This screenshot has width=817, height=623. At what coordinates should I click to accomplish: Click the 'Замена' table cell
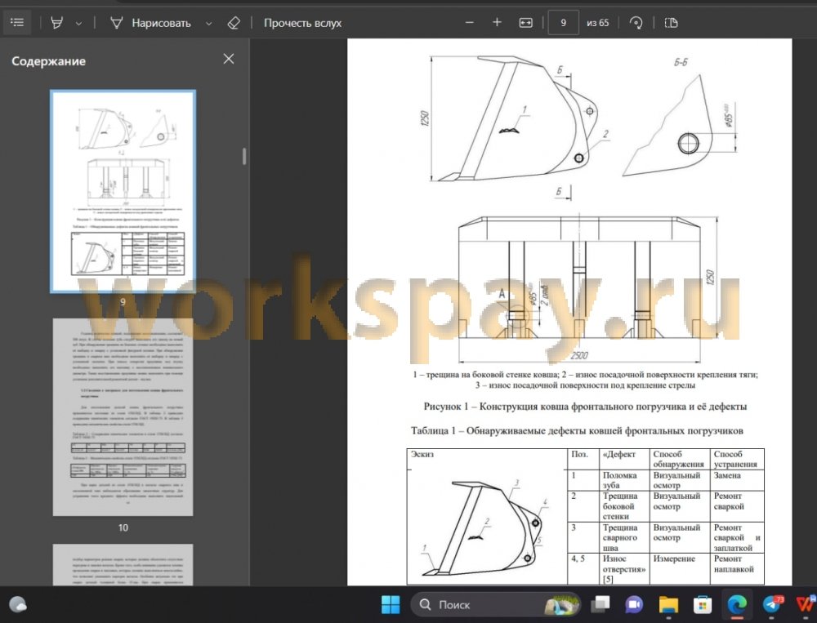pyautogui.click(x=737, y=480)
